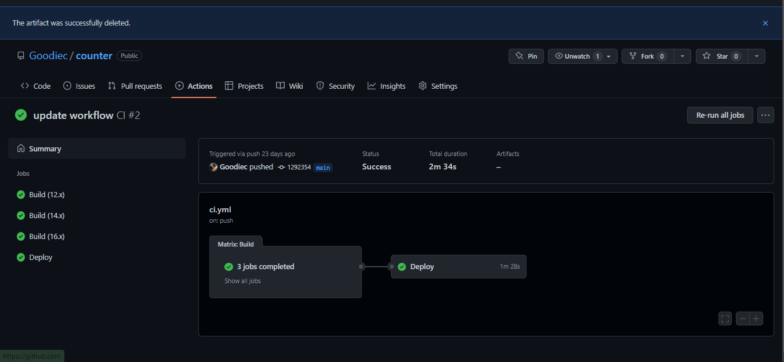Image resolution: width=784 pixels, height=362 pixels.
Task: Click the green check beside Build (16.x)
Action: click(21, 237)
